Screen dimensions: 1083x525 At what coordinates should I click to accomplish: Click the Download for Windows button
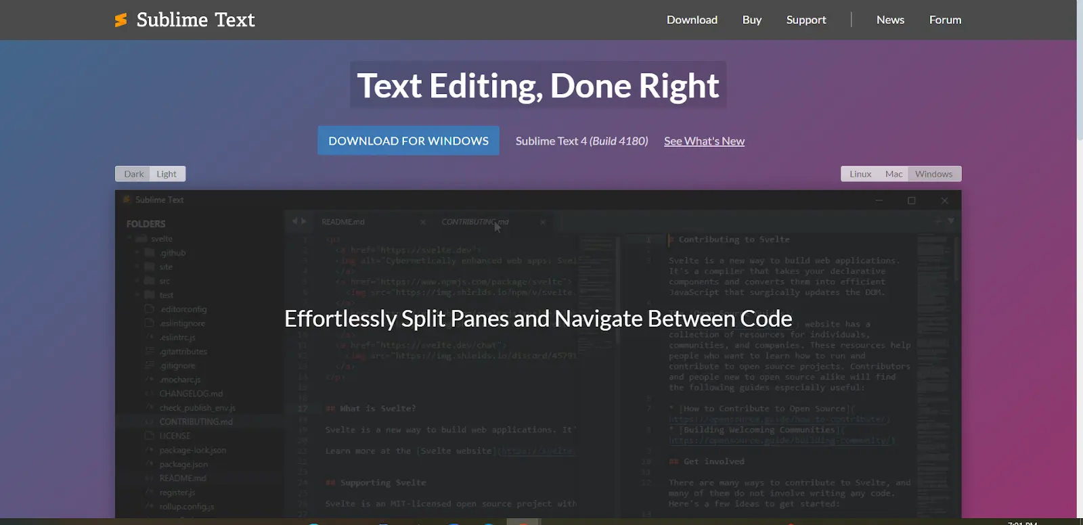point(408,141)
